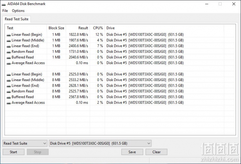The image size is (241, 164).
Task: Click disk icon of 8 MB Linear Read (Begin)
Action: coord(9,75)
